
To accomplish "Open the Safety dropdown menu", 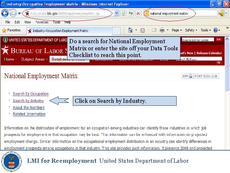I will coord(191,30).
